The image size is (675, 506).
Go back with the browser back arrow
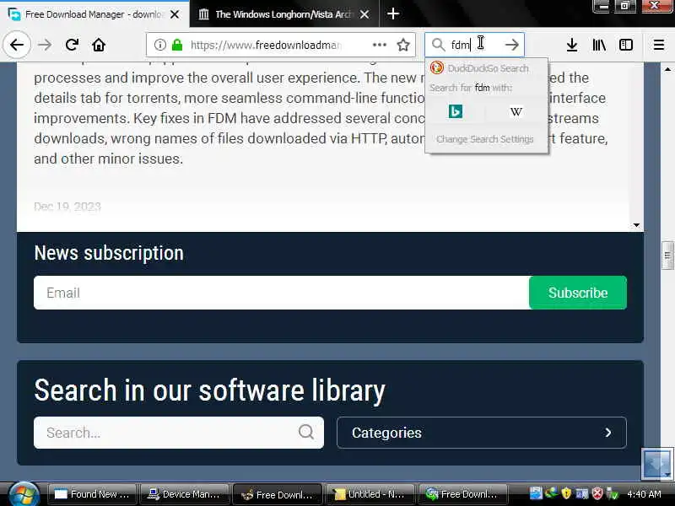[x=17, y=45]
